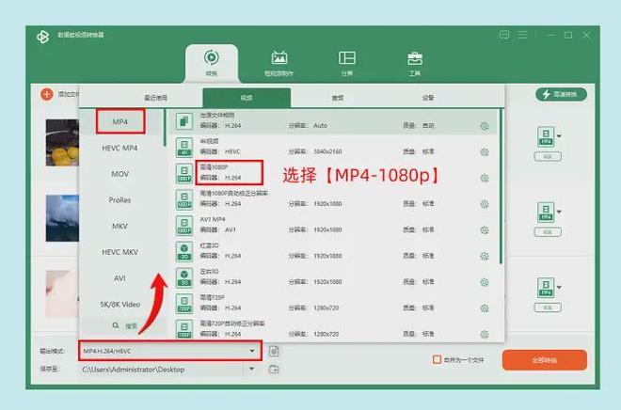The height and width of the screenshot is (410, 621).
Task: Expand the format dropdown arrow for second file
Action: tap(559, 212)
